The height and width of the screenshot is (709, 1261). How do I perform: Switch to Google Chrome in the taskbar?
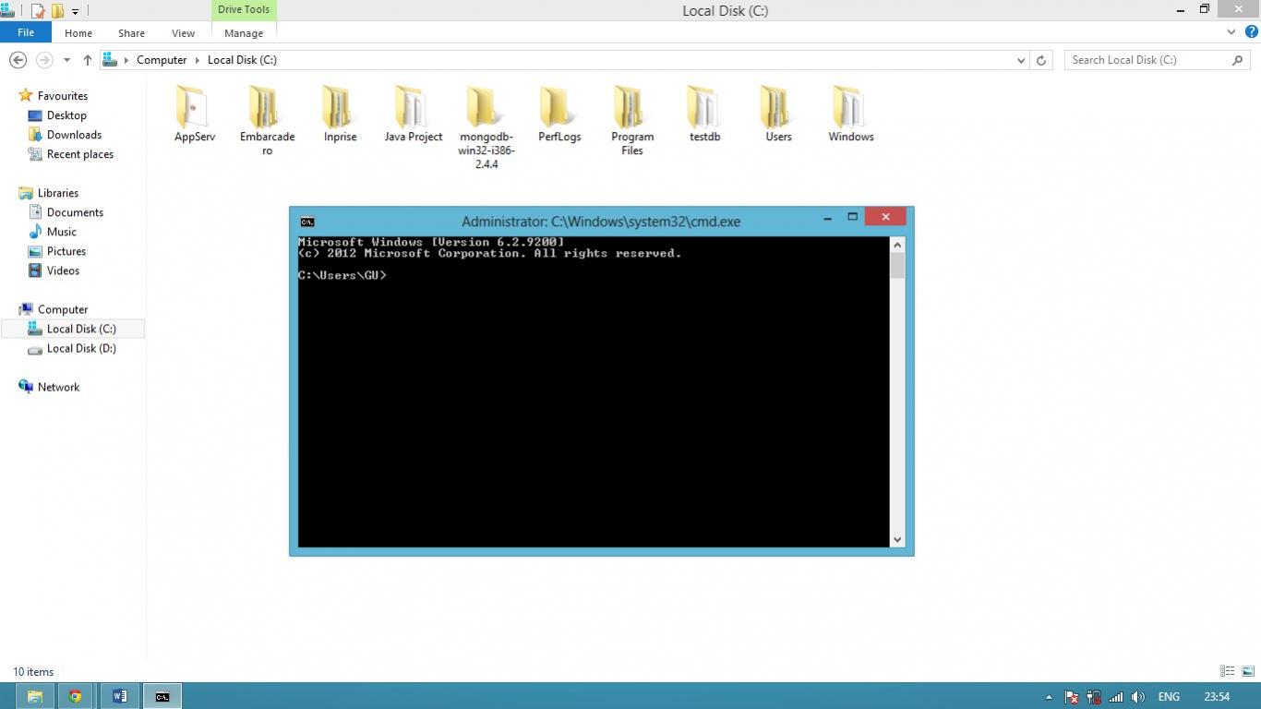75,696
